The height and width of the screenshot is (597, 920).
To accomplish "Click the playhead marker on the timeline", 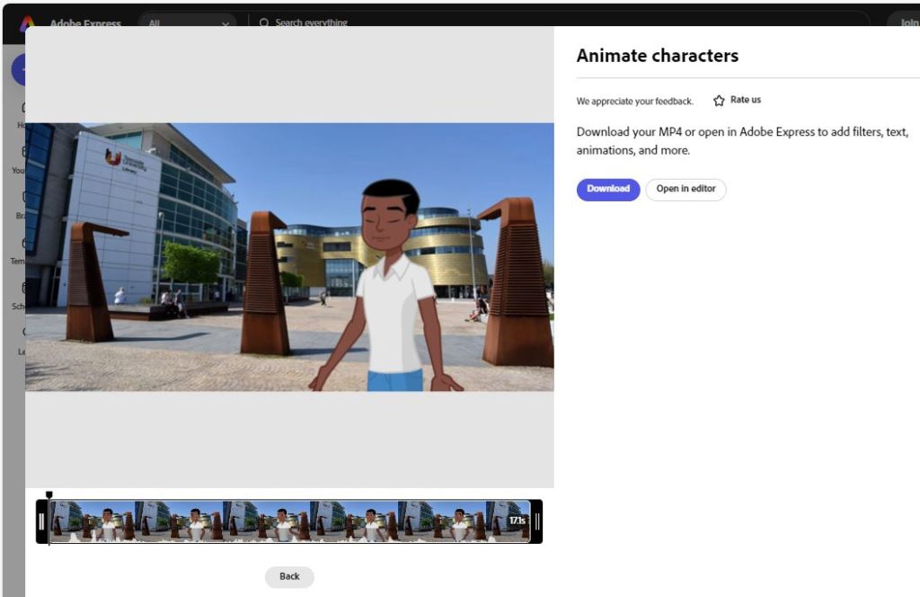I will coord(50,495).
